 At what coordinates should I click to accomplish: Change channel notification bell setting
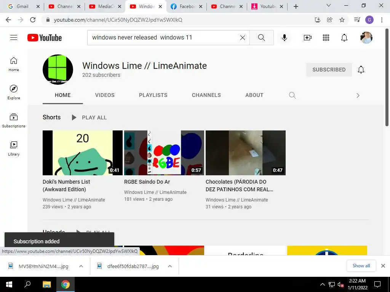(361, 70)
